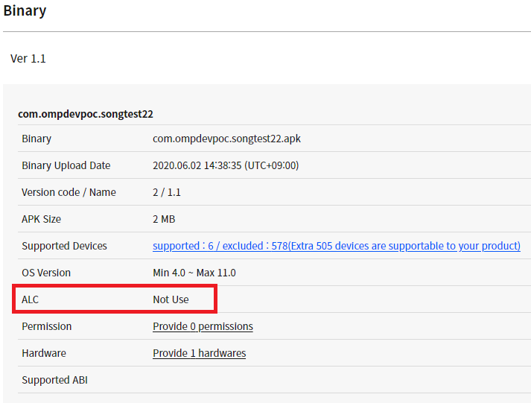Viewport: 531px width, 403px height.
Task: Open the supported devices link
Action: pyautogui.click(x=336, y=246)
